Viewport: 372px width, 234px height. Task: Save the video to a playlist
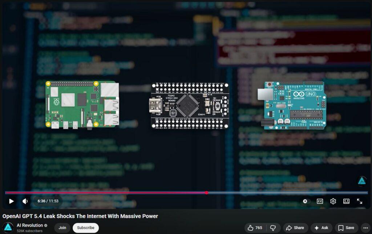click(346, 228)
